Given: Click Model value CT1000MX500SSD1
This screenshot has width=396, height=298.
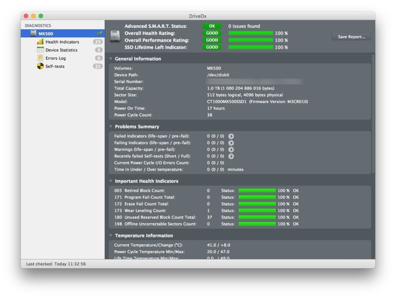Looking at the screenshot, I should coord(227,102).
